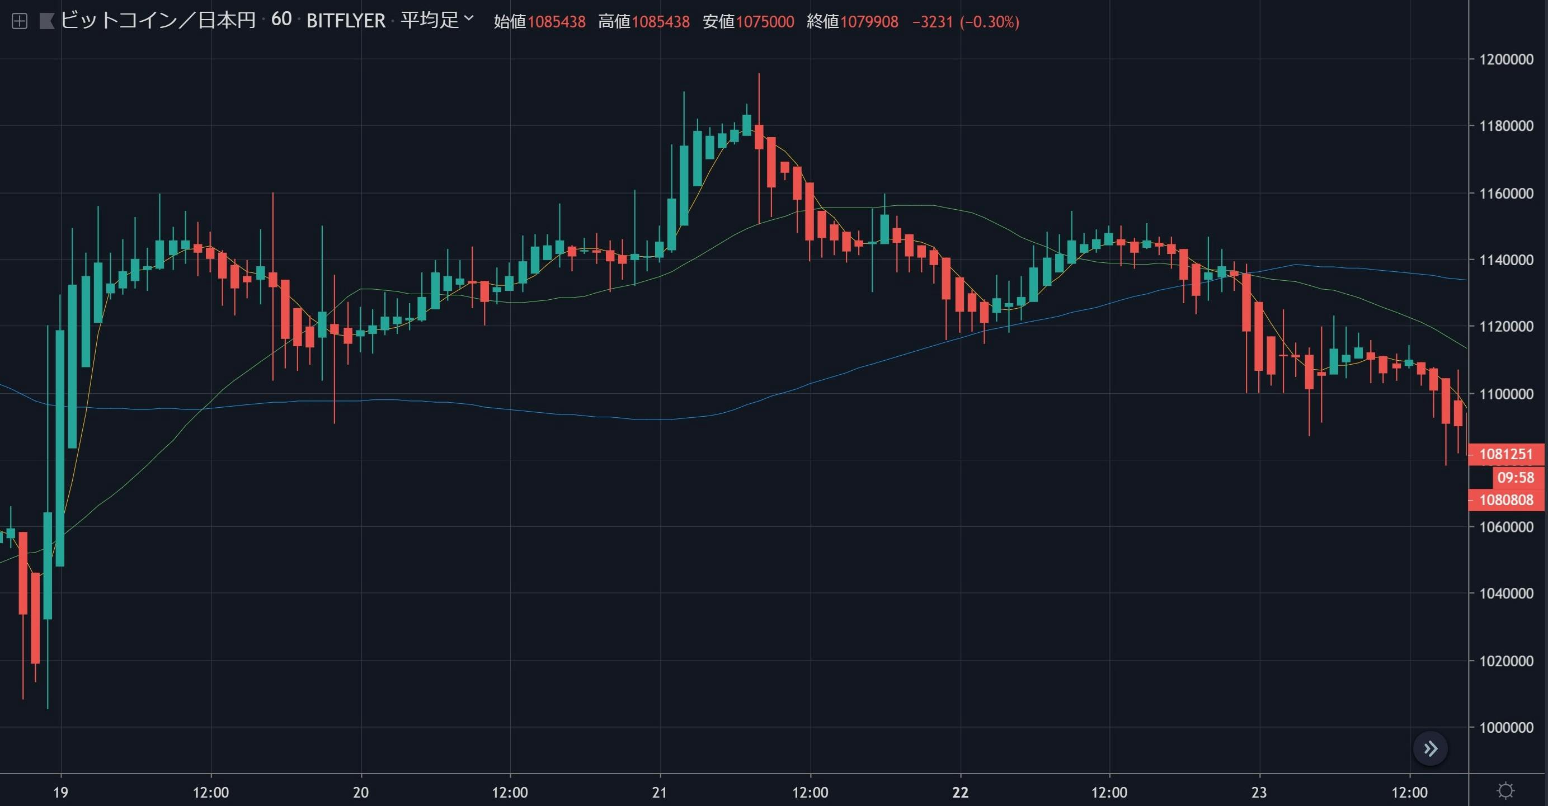Click the 1200000 price axis label
The height and width of the screenshot is (806, 1548).
[x=1506, y=59]
